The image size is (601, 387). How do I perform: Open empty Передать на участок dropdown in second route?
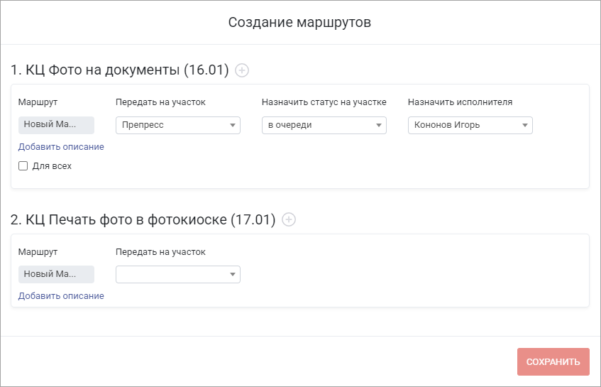point(178,275)
